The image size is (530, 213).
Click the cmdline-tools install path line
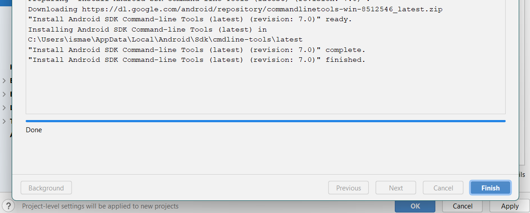(165, 40)
